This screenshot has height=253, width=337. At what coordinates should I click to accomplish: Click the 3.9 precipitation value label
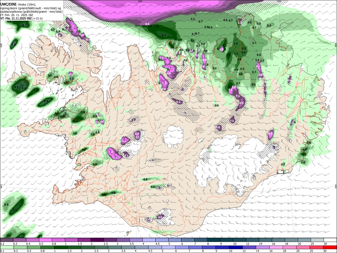(x=14, y=45)
